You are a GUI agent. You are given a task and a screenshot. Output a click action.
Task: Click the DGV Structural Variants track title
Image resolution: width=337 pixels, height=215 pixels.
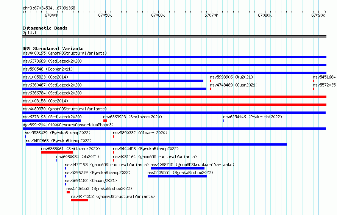click(53, 49)
